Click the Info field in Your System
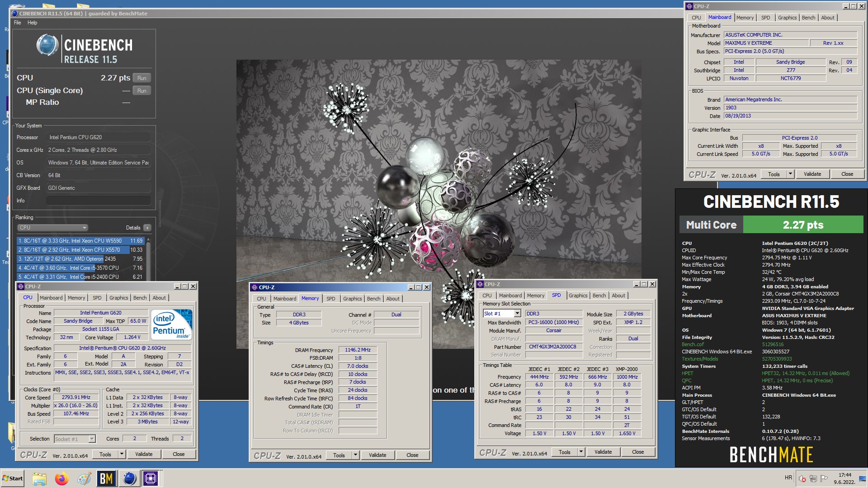Viewport: 868px width, 488px height. [99, 200]
